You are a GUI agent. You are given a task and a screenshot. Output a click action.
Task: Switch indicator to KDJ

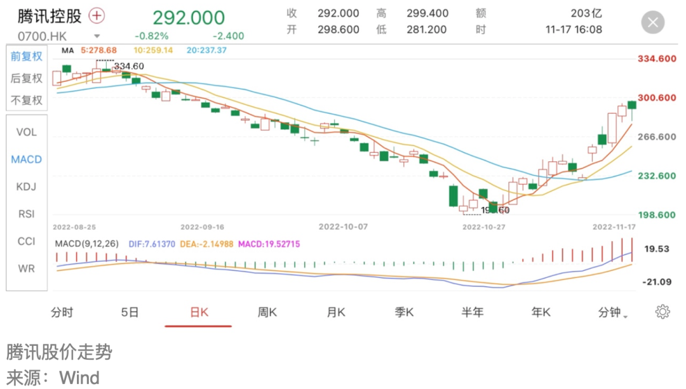[26, 187]
